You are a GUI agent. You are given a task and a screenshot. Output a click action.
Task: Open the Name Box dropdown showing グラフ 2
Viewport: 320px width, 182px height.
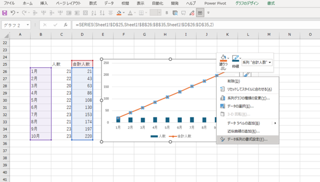pos(27,25)
